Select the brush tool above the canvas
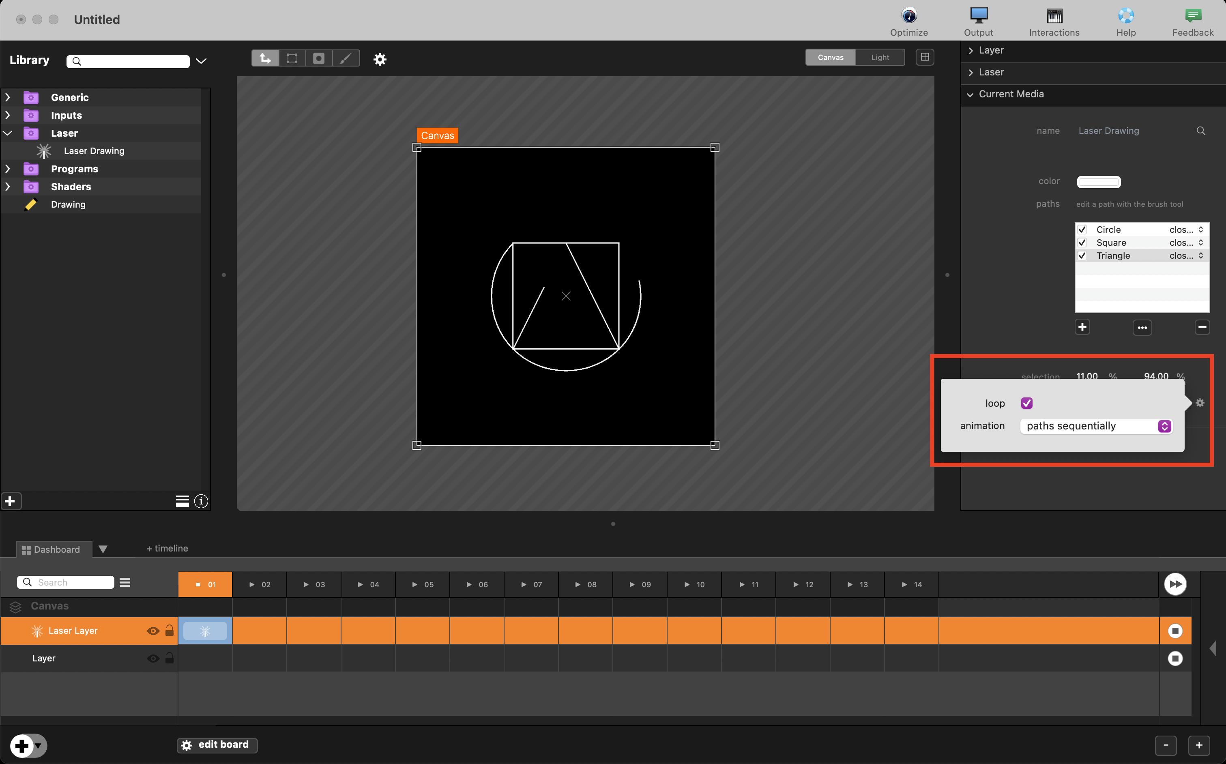The width and height of the screenshot is (1226, 764). (346, 59)
